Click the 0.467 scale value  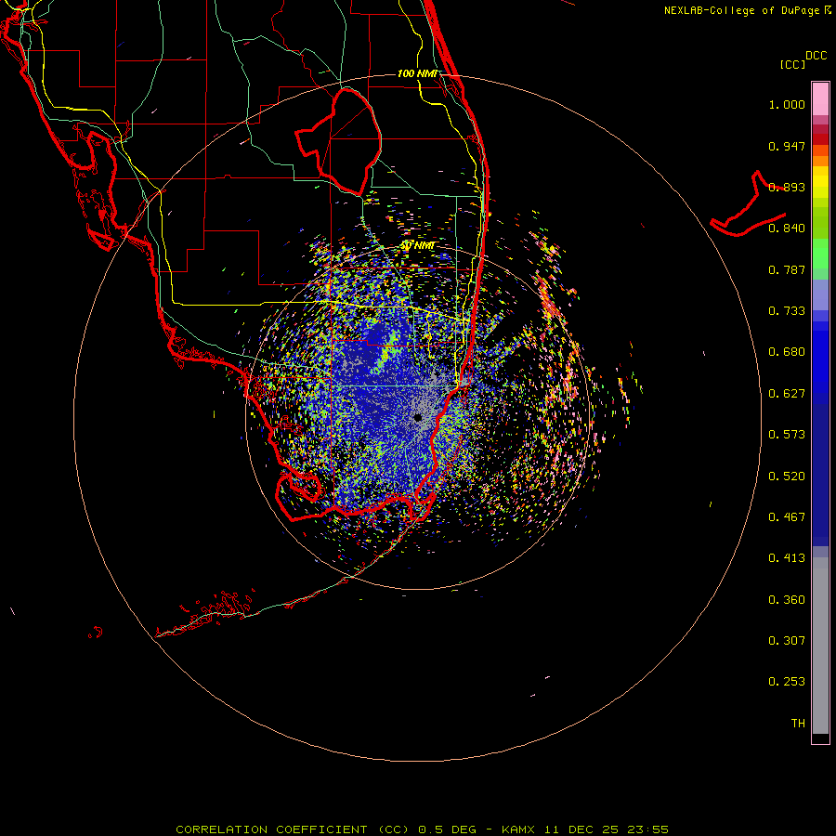(787, 517)
